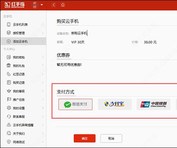Click the 授权管理 shield icon
This screenshot has width=177, height=148.
[8, 33]
